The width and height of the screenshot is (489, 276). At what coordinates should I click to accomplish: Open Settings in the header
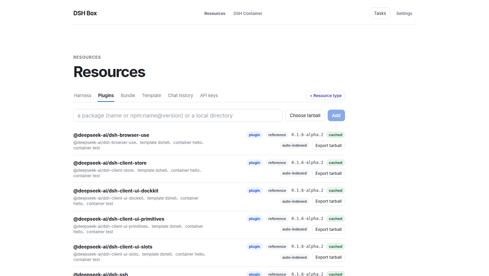(x=404, y=14)
